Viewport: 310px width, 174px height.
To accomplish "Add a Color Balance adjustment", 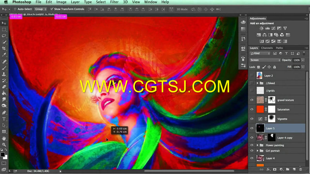I will pyautogui.click(x=265, y=35).
